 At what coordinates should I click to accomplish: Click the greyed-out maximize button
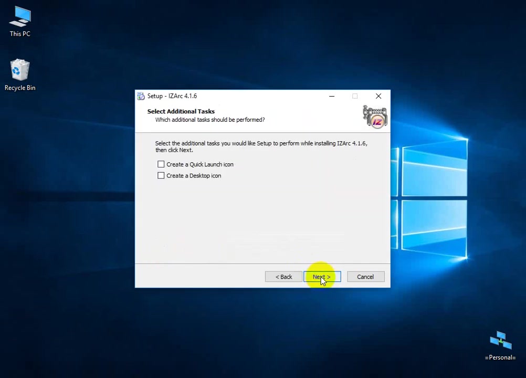coord(355,96)
